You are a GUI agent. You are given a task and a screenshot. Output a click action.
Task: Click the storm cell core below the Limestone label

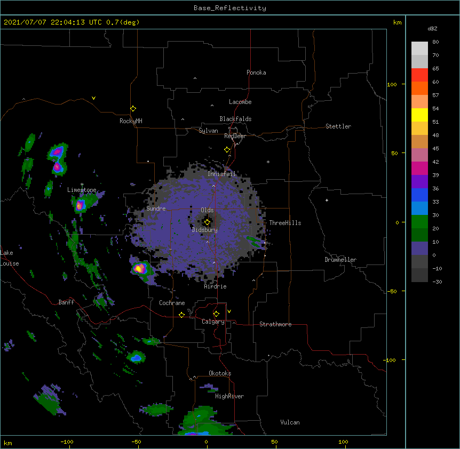coord(80,205)
